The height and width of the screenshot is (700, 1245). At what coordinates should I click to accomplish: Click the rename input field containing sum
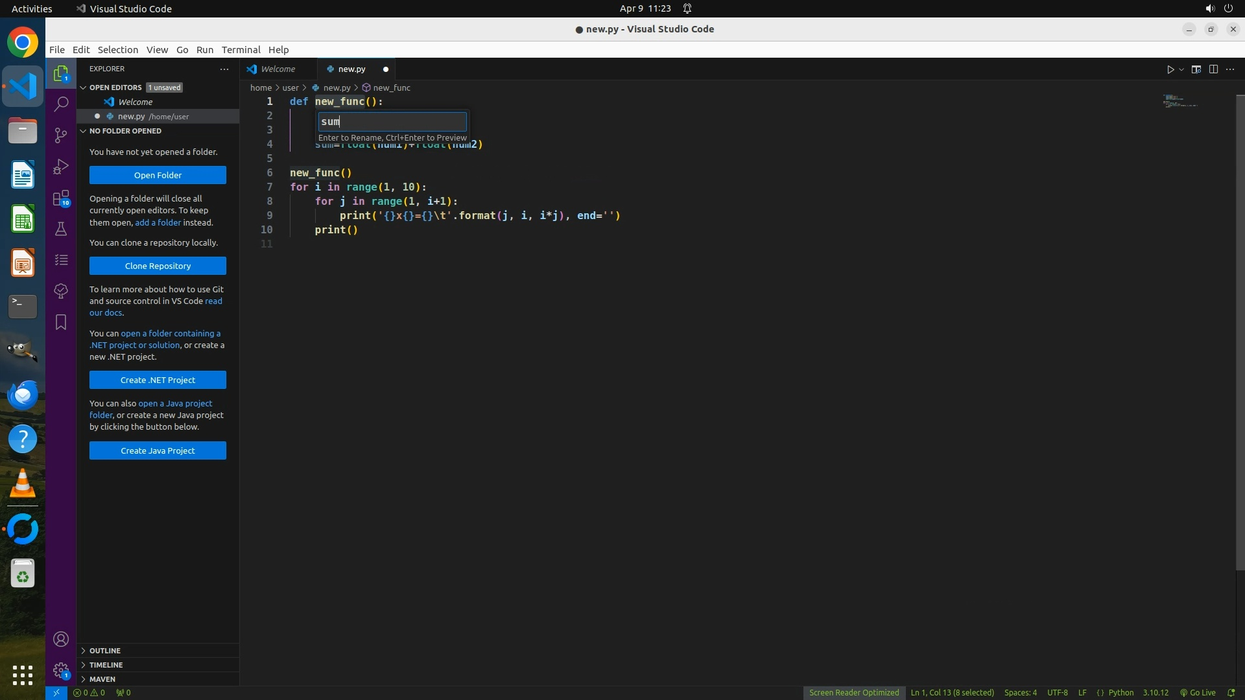coord(392,121)
